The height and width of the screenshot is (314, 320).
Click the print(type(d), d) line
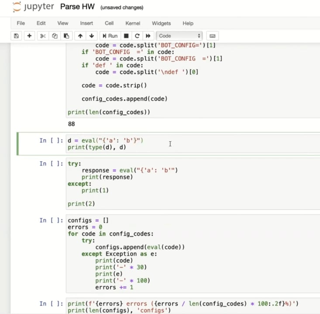[x=97, y=147]
